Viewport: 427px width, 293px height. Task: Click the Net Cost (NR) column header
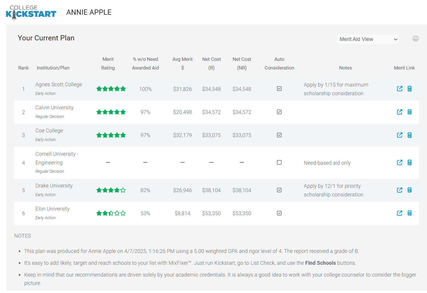click(242, 63)
